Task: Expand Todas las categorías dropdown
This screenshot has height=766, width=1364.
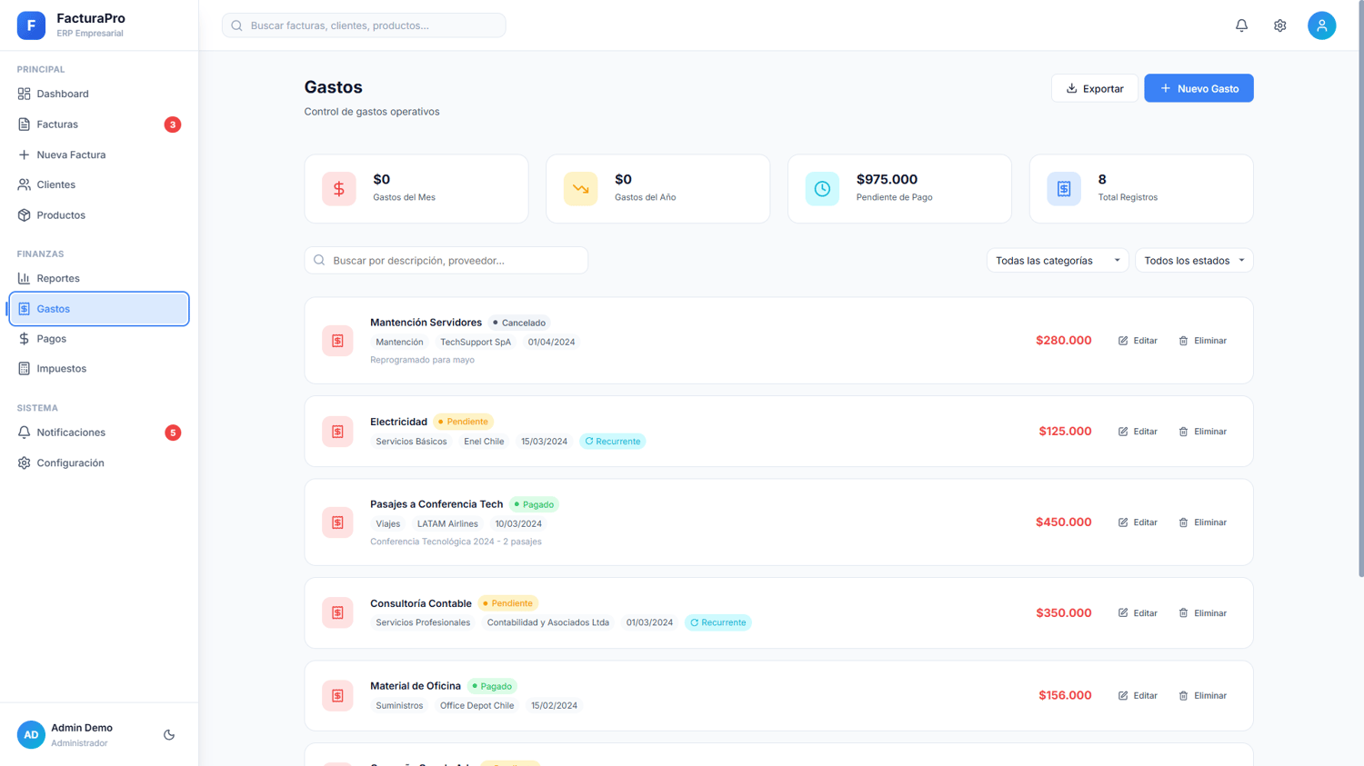Action: point(1058,261)
